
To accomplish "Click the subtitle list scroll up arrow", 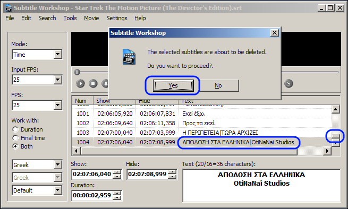I will tap(335, 109).
